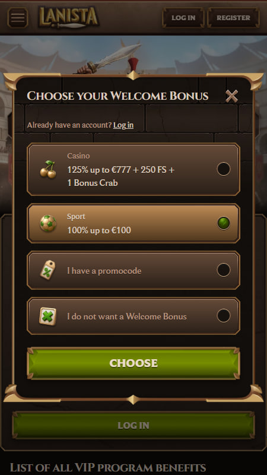Click the large green LOG IN button
The image size is (267, 475).
(x=133, y=425)
